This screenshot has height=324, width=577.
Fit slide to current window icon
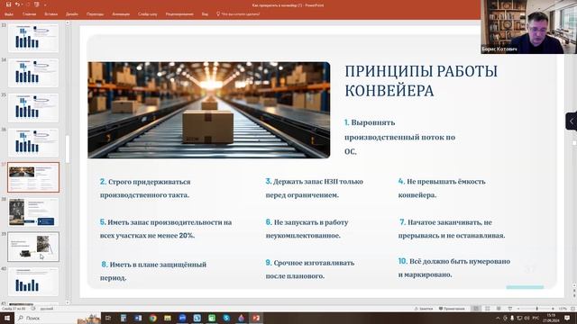click(x=573, y=309)
